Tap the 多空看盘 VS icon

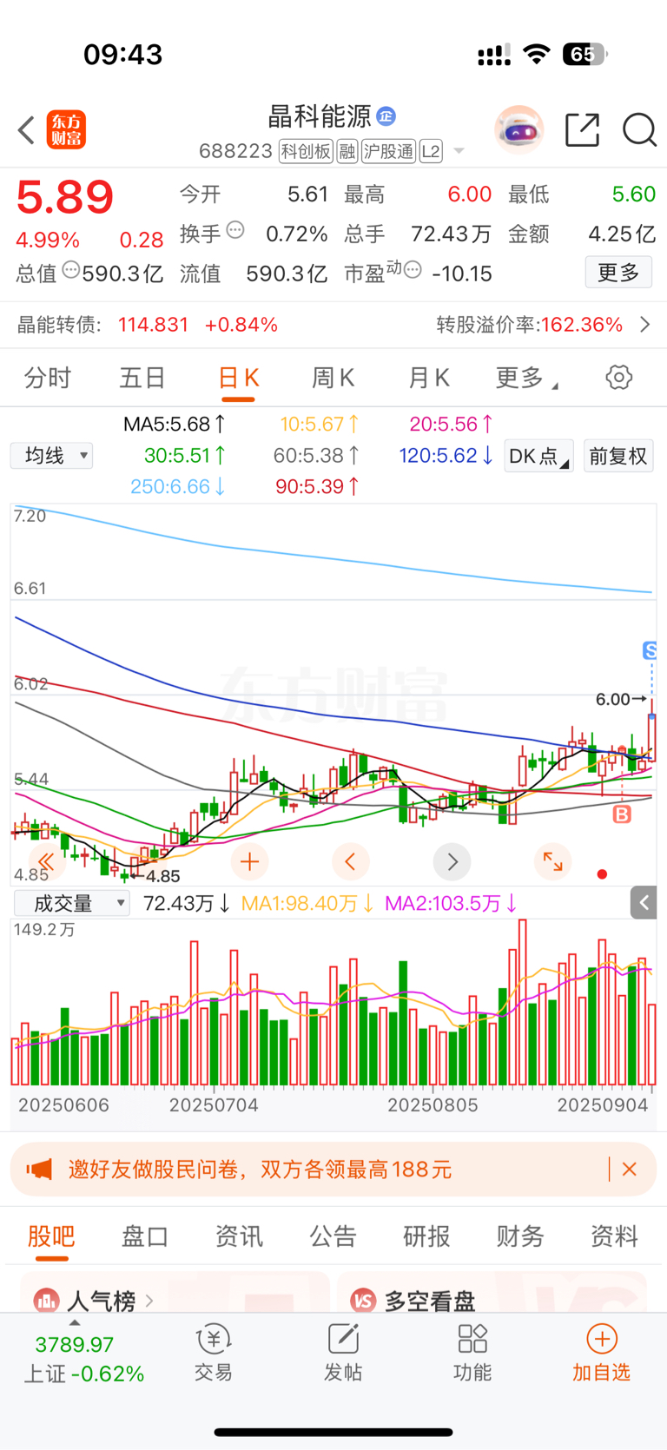click(363, 1301)
